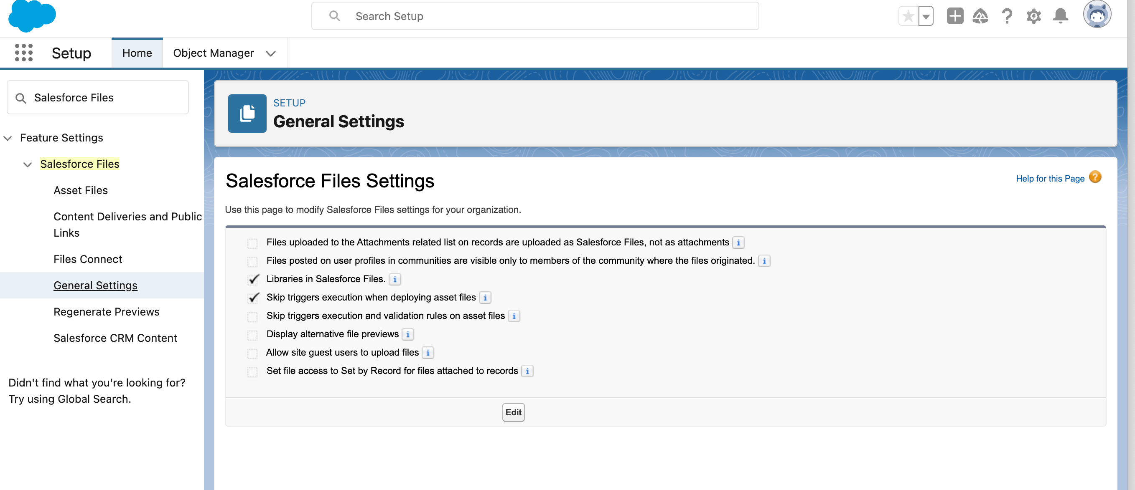Toggle Skip triggers execution on asset files
The width and height of the screenshot is (1135, 490).
pyautogui.click(x=253, y=315)
